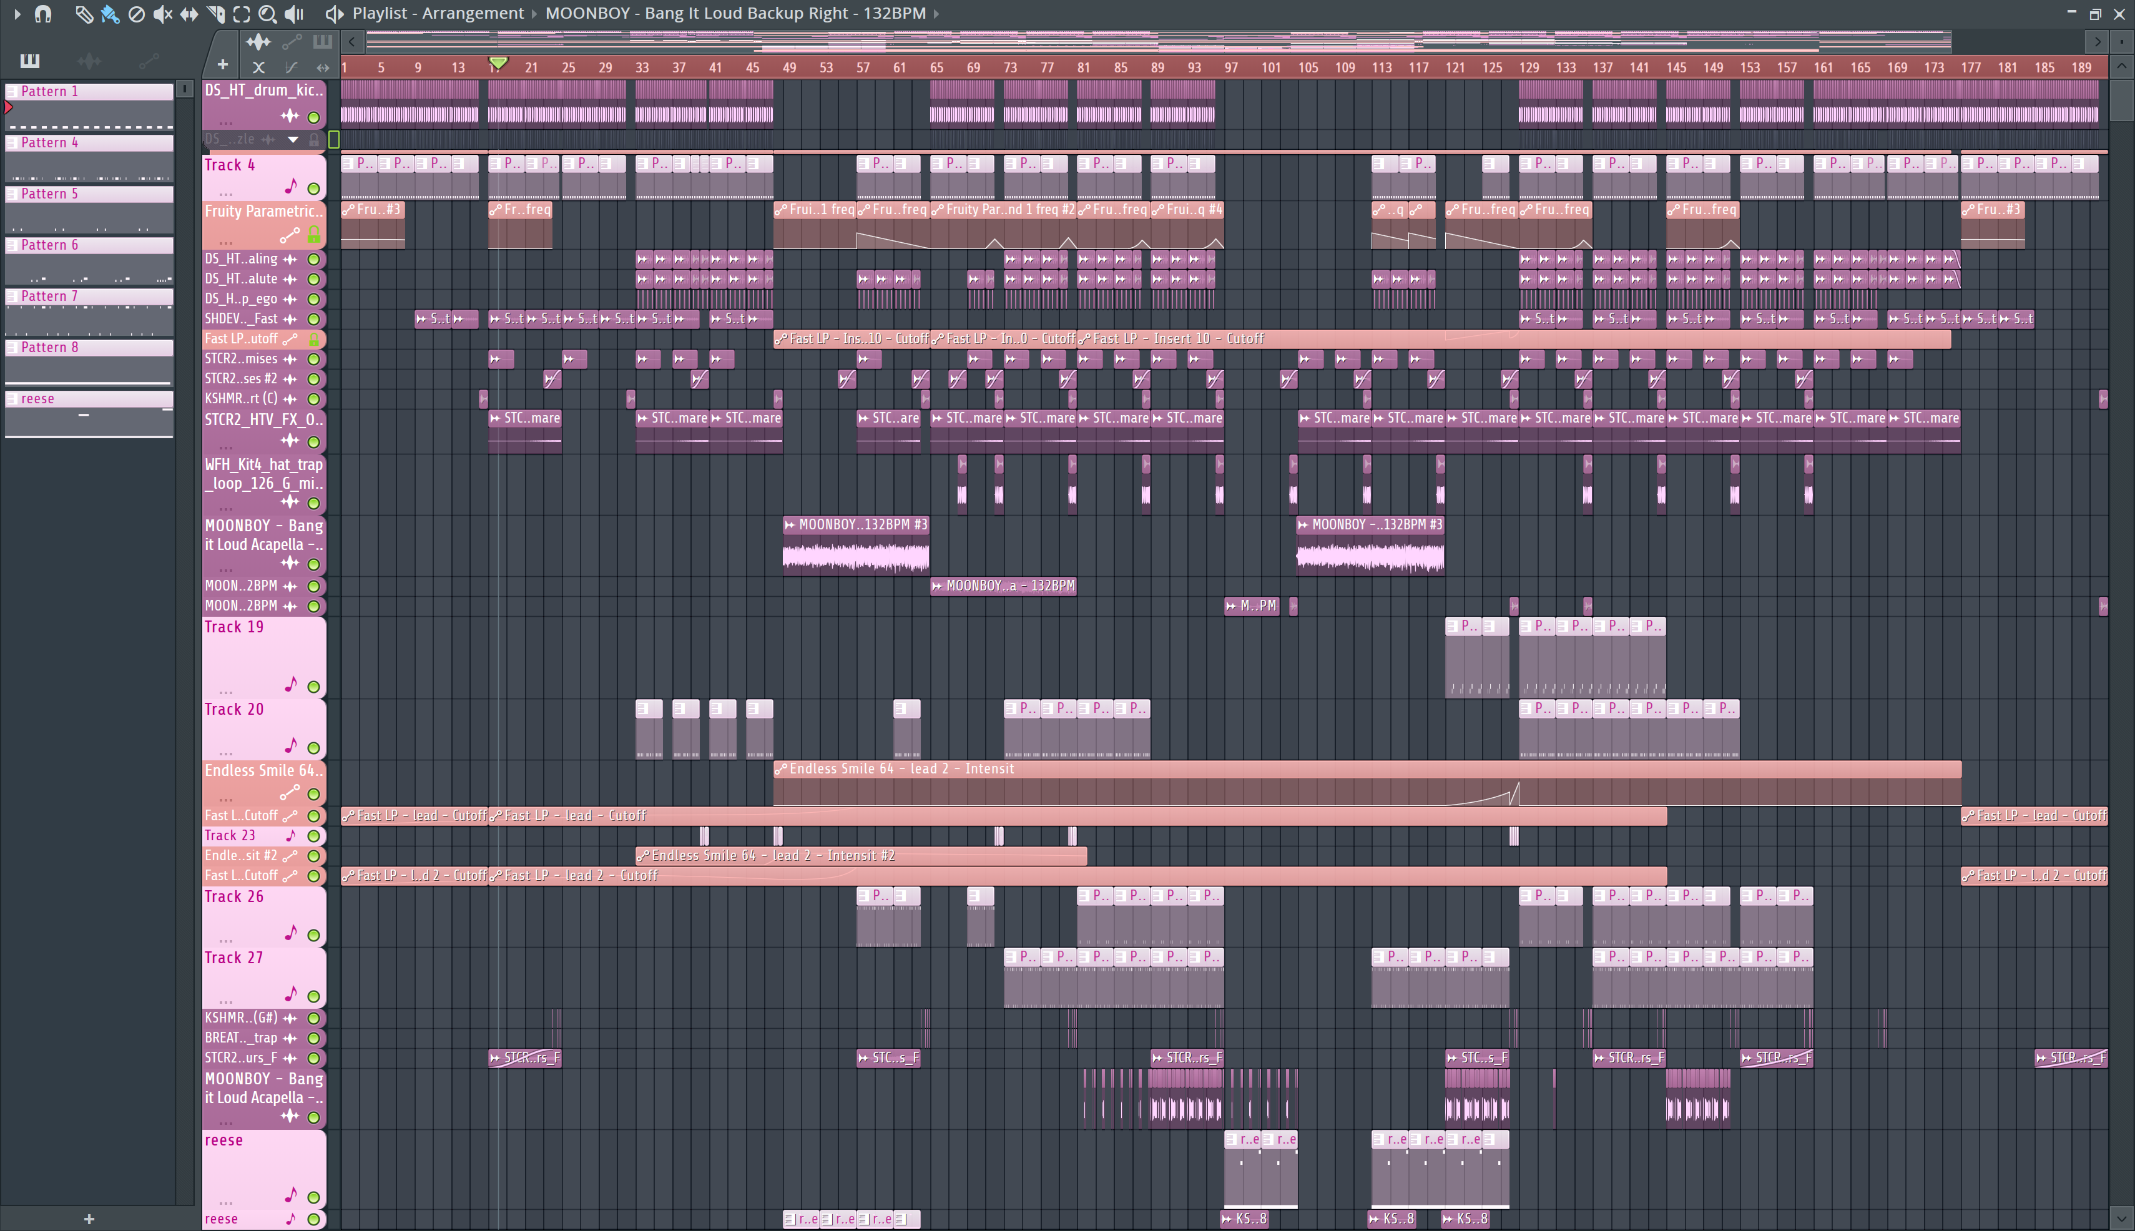Screen dimensions: 2135x1231
Task: Show patterns in picker via piano icon
Action: click(29, 60)
